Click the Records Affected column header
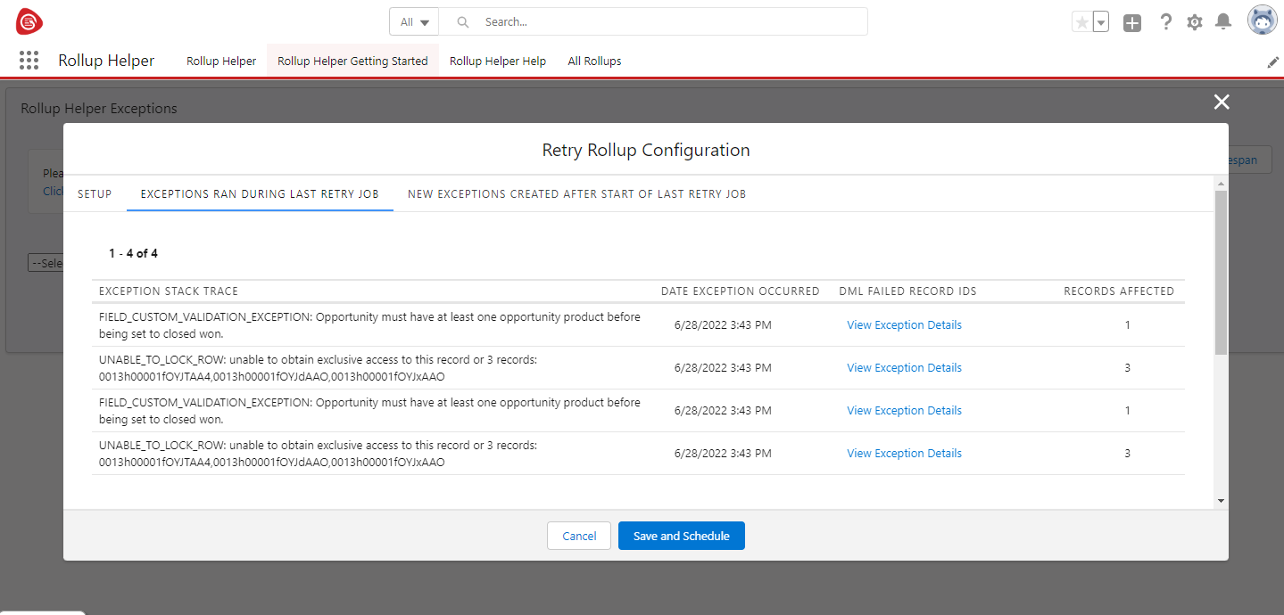Image resolution: width=1284 pixels, height=615 pixels. pyautogui.click(x=1119, y=291)
